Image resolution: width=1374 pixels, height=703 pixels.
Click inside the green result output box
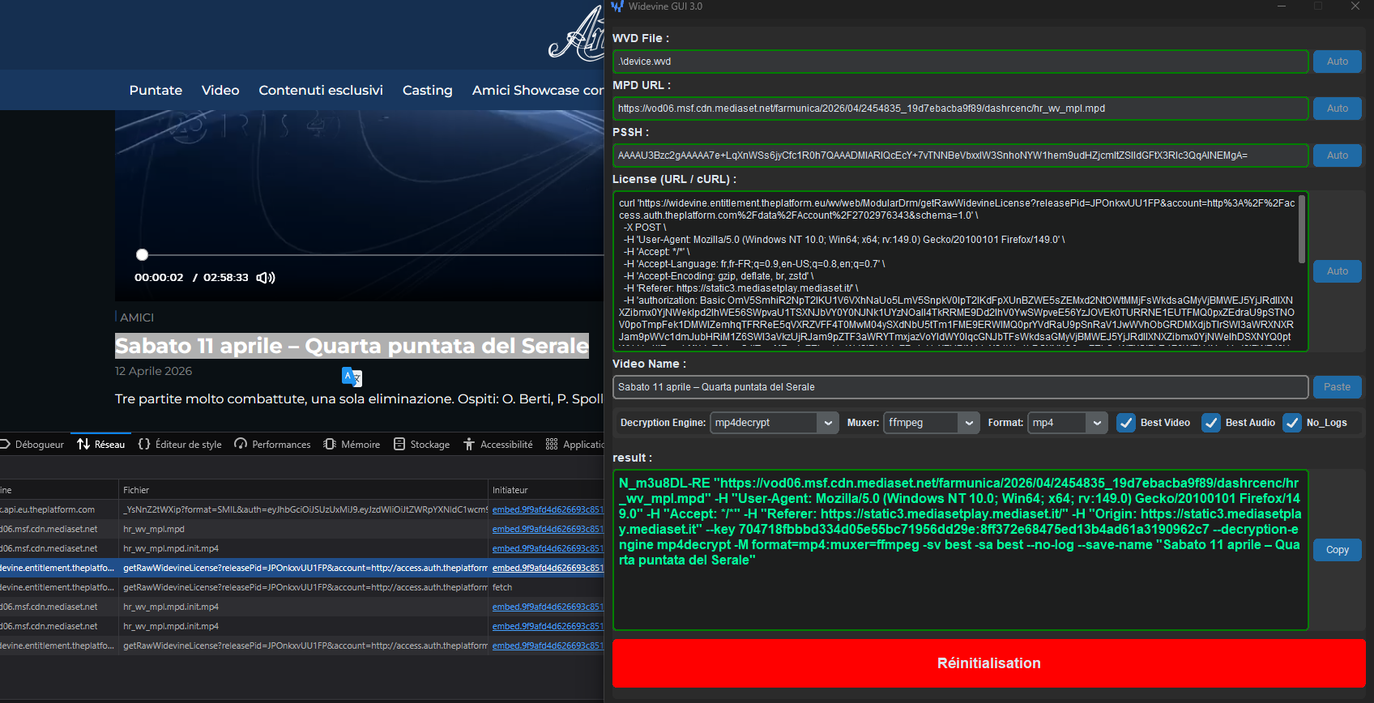[x=961, y=550]
